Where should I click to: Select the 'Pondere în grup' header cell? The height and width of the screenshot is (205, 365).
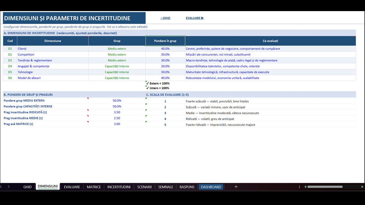click(x=165, y=41)
